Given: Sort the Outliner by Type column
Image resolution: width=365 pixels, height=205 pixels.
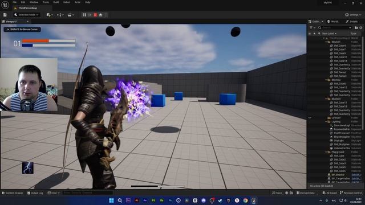Looking at the screenshot, I should 354,34.
